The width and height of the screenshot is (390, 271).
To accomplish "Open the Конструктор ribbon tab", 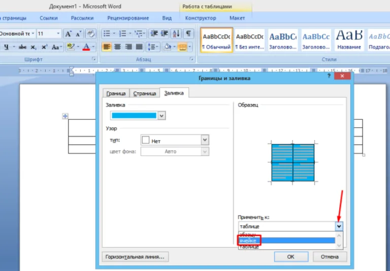I will (201, 18).
